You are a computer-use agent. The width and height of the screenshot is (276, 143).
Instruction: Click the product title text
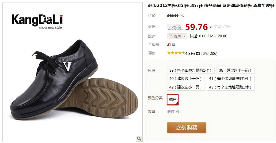pyautogui.click(x=211, y=6)
